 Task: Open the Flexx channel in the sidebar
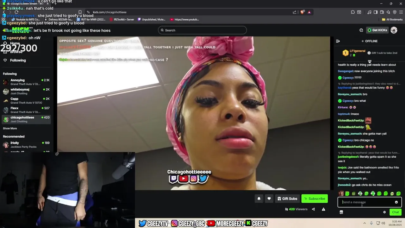(x=26, y=110)
